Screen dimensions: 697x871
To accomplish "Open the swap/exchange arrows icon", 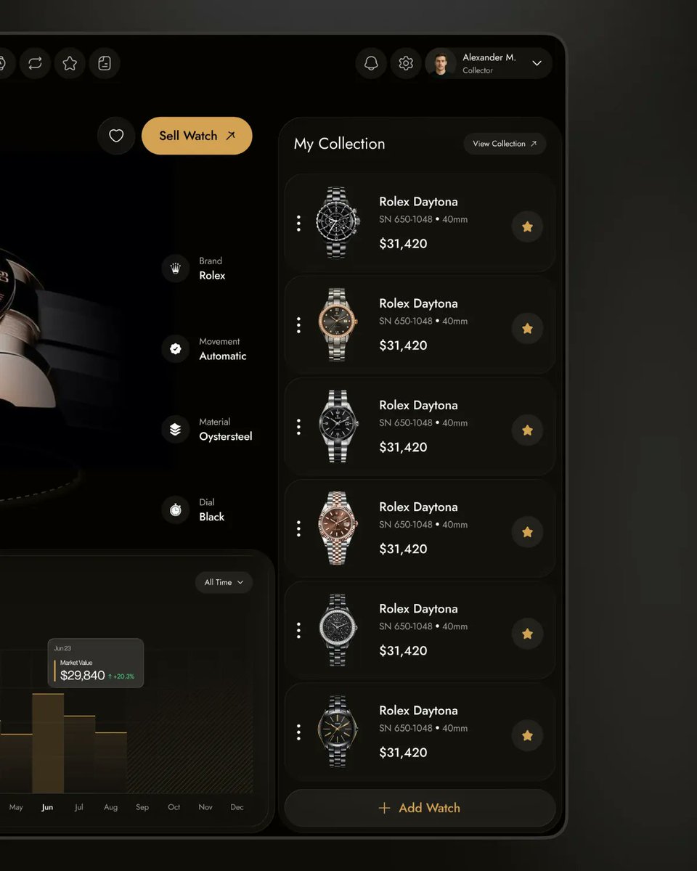I will (x=35, y=63).
